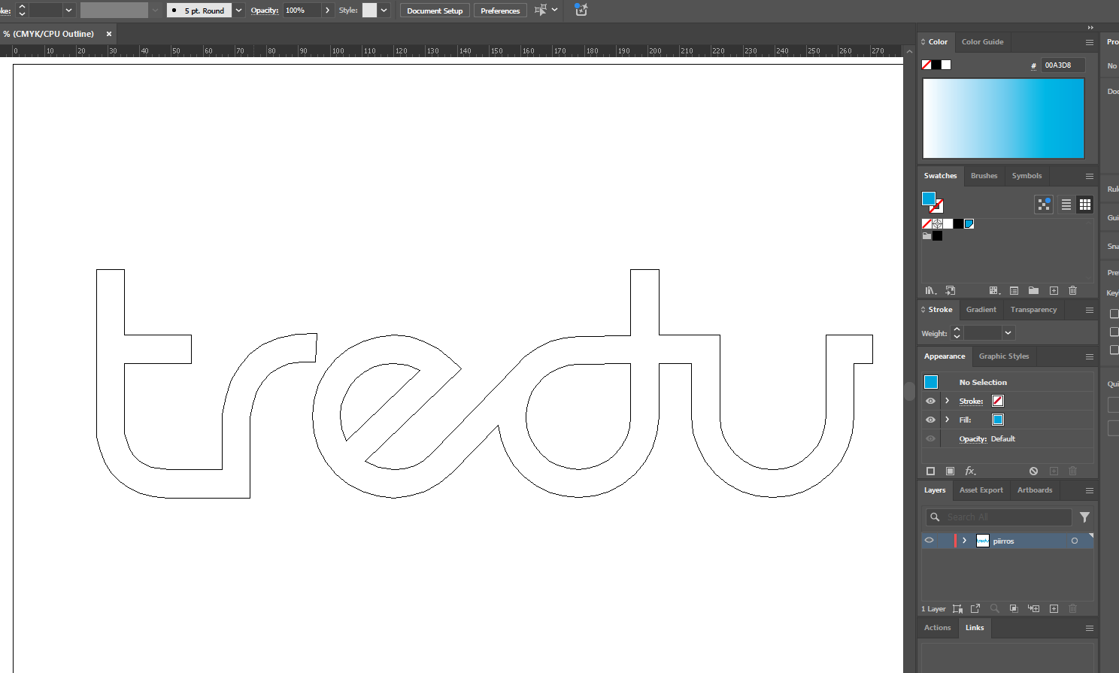Close the CMYK/CPU Outline document tab

(x=109, y=34)
